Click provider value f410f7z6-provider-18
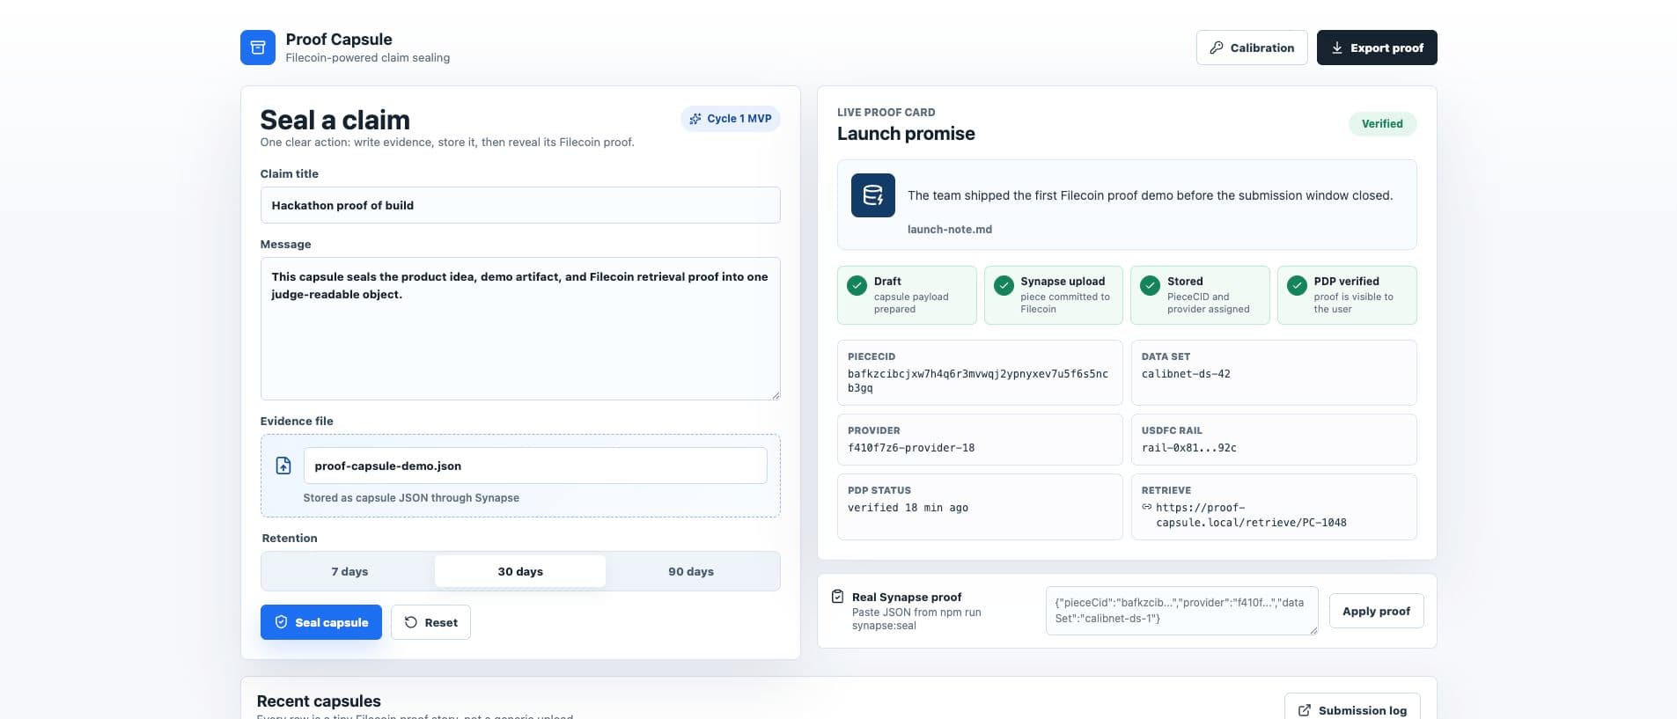1677x719 pixels. (911, 448)
